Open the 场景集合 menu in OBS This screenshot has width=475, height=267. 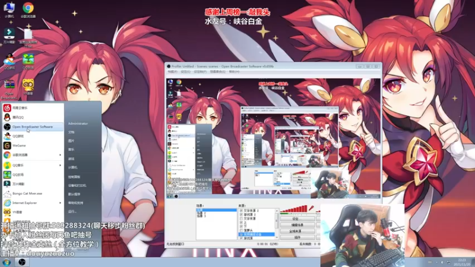click(217, 72)
